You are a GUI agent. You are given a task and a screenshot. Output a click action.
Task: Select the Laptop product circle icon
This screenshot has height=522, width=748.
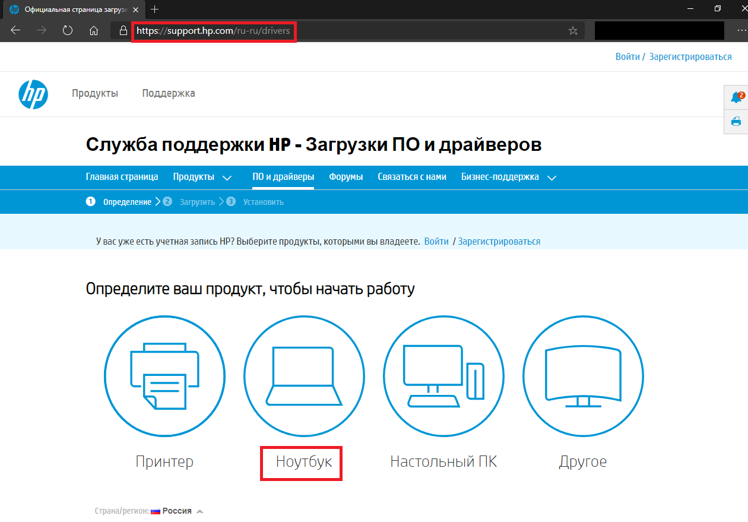304,377
